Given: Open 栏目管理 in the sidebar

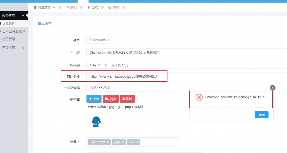Looking at the screenshot, I should tap(14, 39).
